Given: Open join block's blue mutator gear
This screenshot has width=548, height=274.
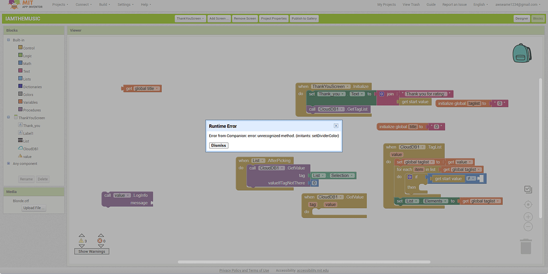Looking at the screenshot, I should point(382,94).
